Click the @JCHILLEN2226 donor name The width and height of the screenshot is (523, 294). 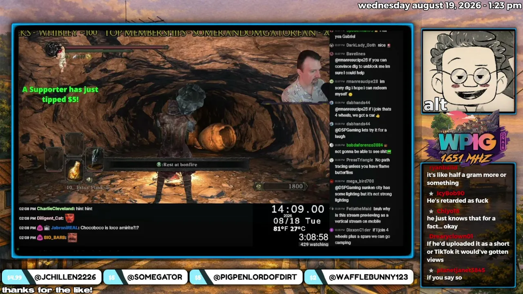pos(65,277)
